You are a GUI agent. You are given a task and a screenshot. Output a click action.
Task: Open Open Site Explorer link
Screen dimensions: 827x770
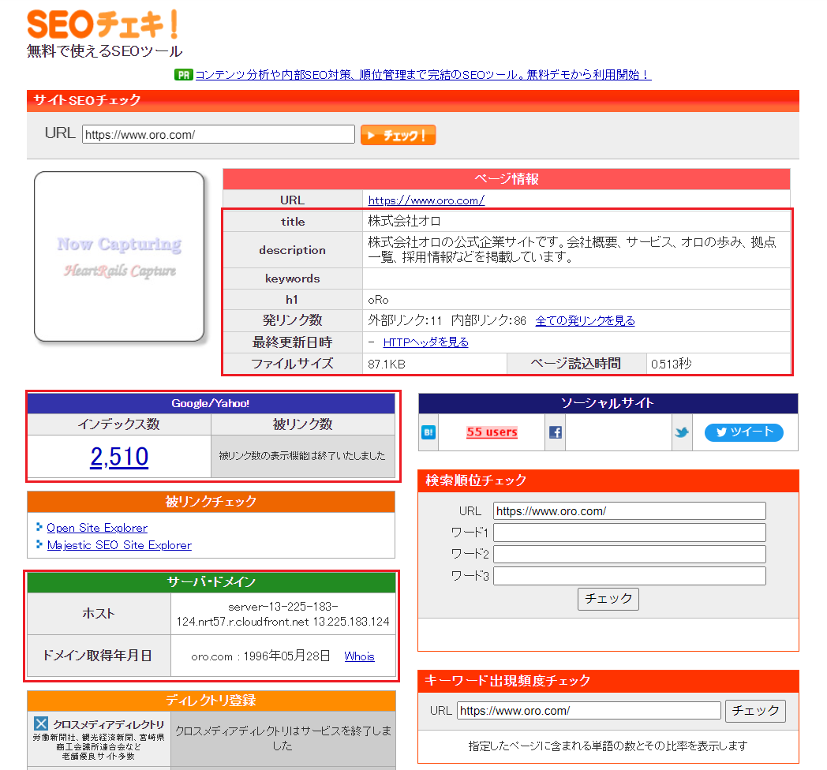coord(97,528)
